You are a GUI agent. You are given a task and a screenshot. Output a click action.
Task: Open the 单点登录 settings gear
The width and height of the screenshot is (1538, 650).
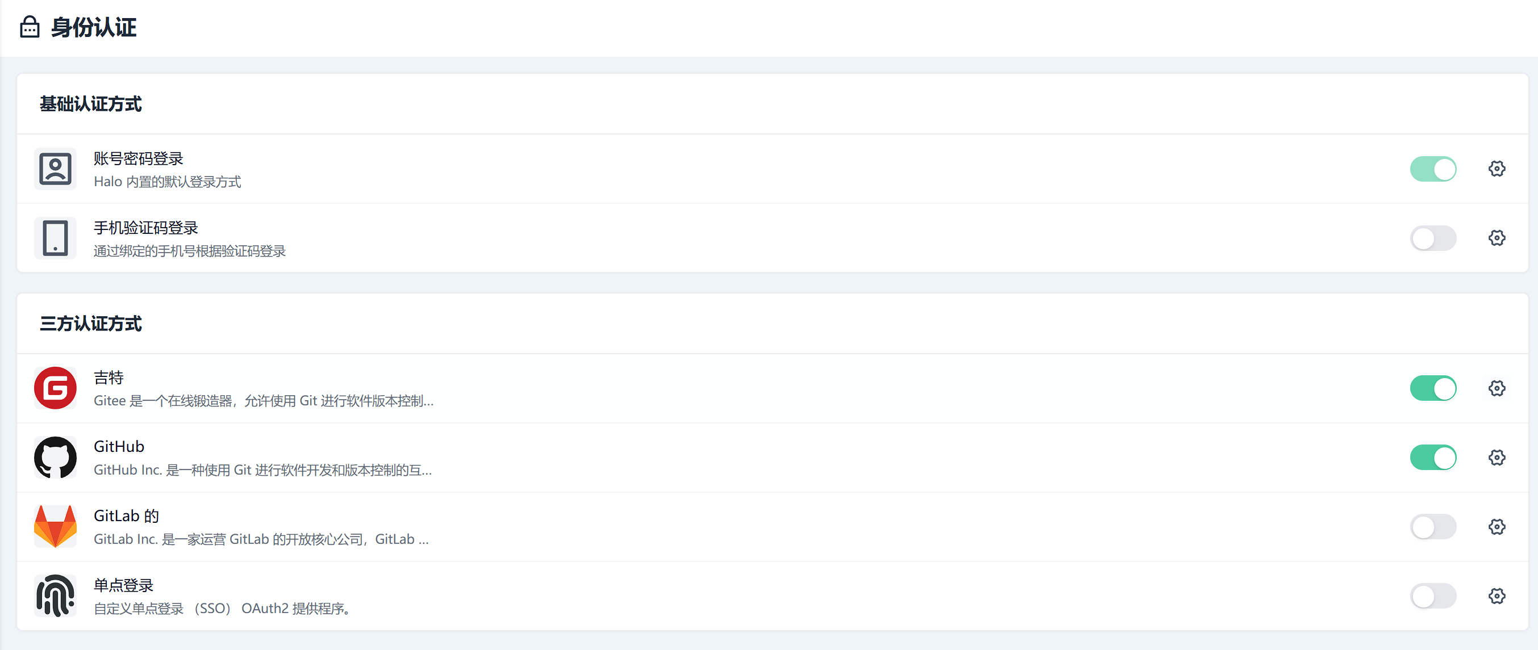pos(1496,596)
